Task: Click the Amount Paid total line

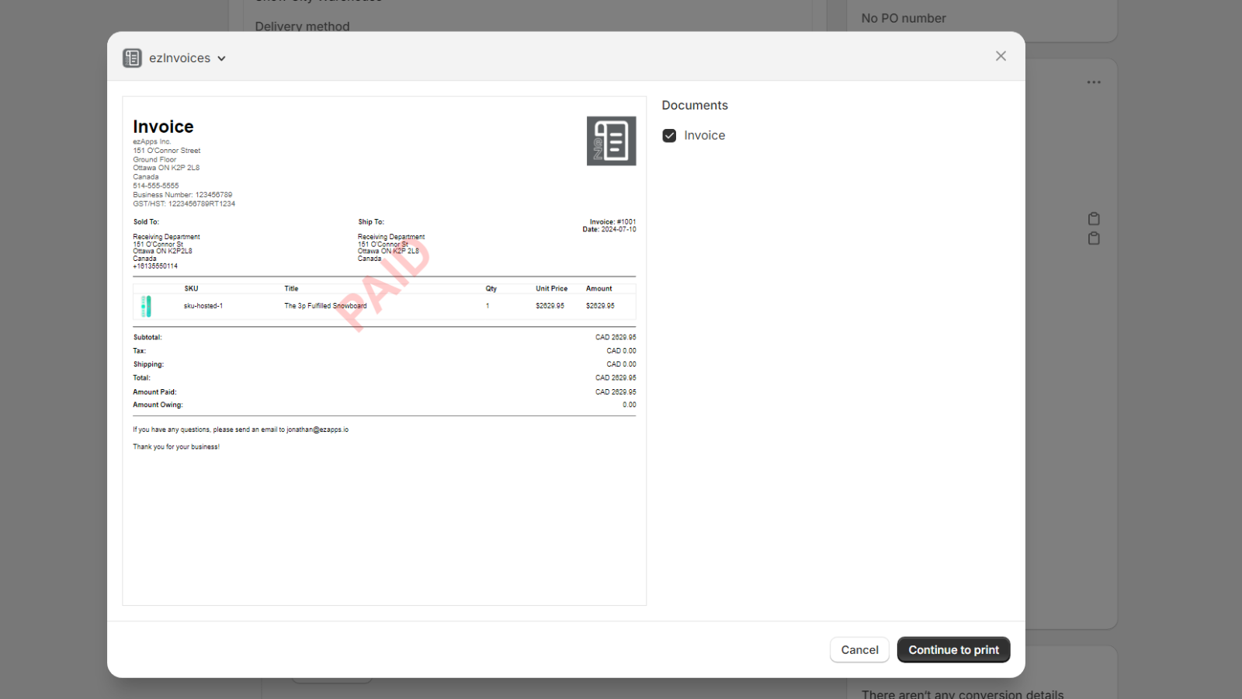Action: (154, 391)
